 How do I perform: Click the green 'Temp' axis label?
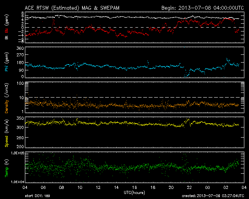(x=7, y=172)
